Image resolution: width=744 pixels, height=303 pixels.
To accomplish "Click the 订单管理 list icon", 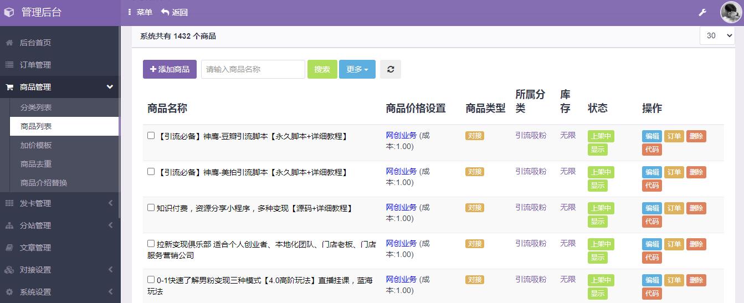I will tap(9, 65).
